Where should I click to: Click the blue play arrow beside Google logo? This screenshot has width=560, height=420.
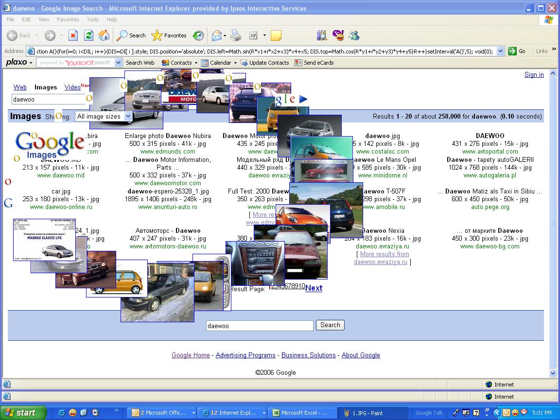[303, 99]
